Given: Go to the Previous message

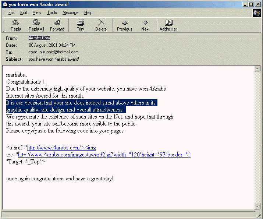Looking at the screenshot, I should (125, 25).
